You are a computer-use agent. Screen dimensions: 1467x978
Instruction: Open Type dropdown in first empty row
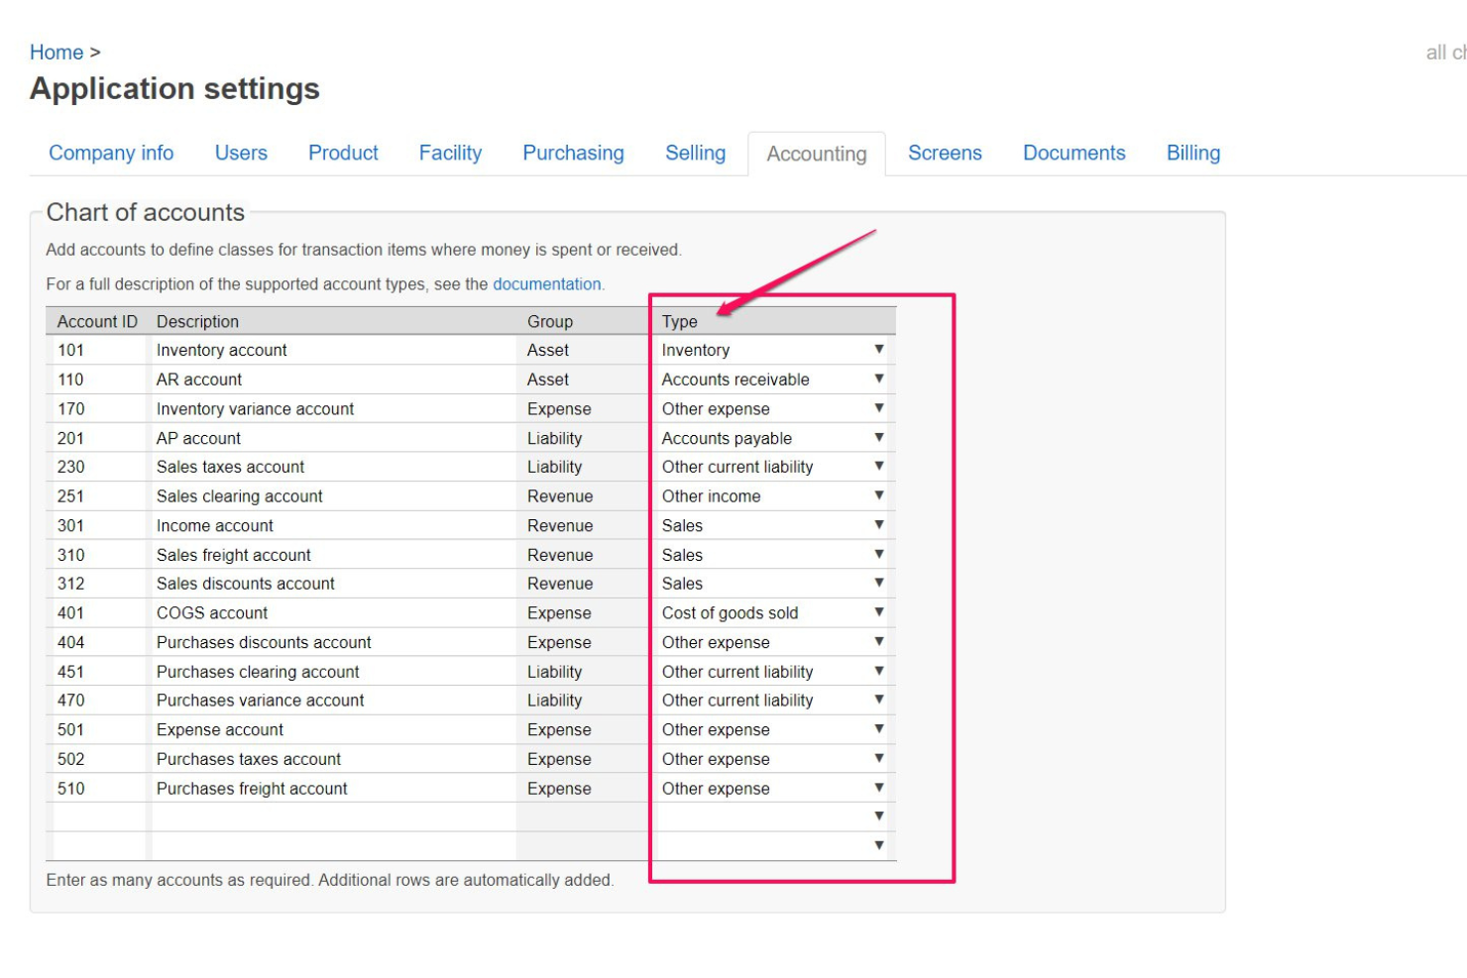(773, 816)
